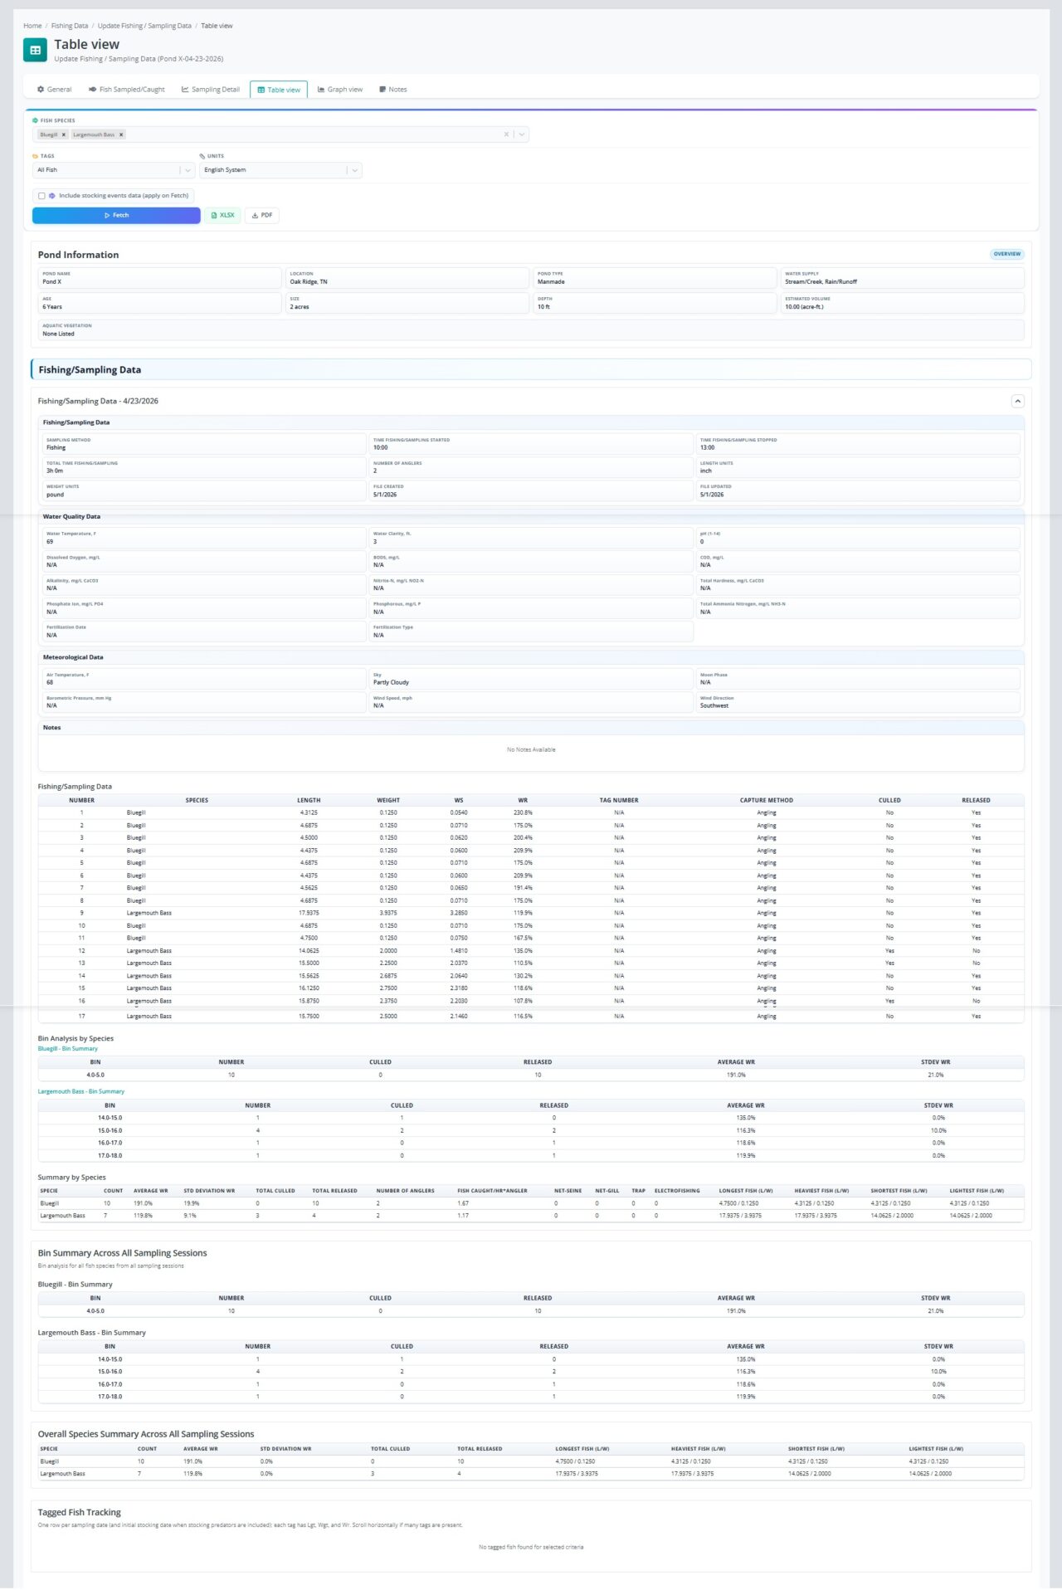Remove the Largemouth Bass species tag

tap(121, 134)
